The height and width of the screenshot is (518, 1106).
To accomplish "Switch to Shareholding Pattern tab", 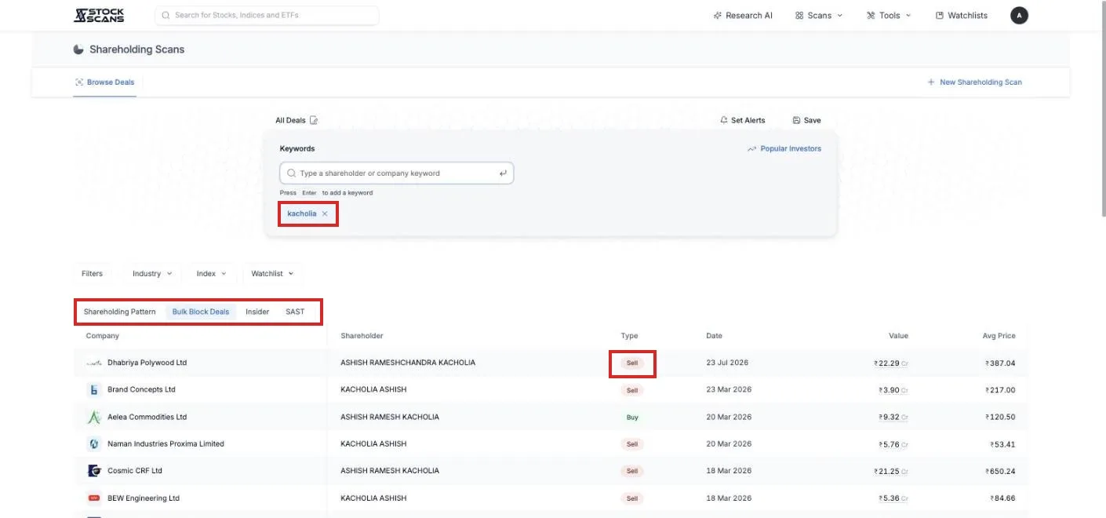I will pyautogui.click(x=120, y=312).
